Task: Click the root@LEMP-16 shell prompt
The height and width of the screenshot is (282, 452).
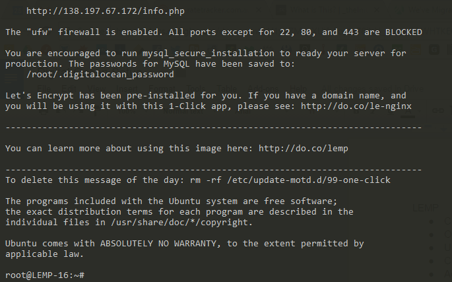Action: (x=45, y=275)
